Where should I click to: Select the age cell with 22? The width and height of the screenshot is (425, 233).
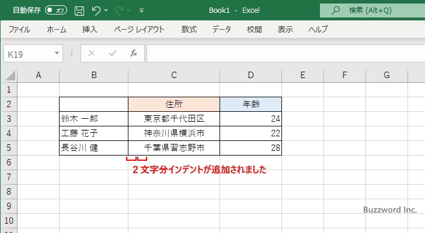coord(250,133)
